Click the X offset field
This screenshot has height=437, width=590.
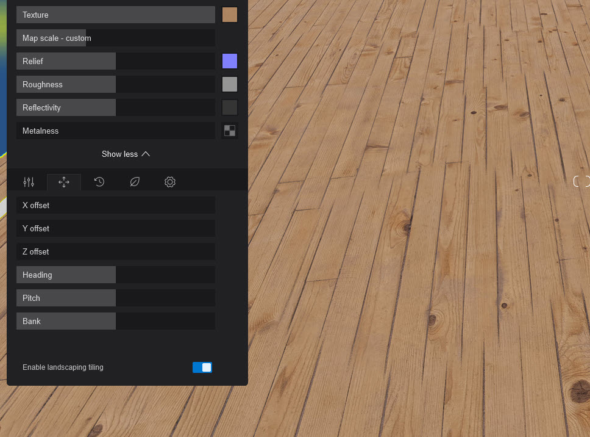click(116, 205)
